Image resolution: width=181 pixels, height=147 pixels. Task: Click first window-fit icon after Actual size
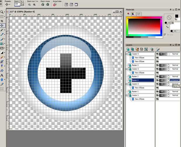point(66,5)
